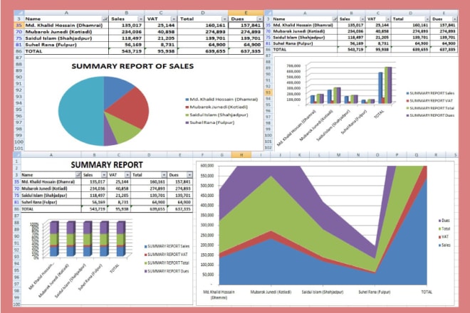Click 'SUMMARY REPORT Total' legend entry of the stacked column chart
Viewport: 470px width, 313px height.
pyautogui.click(x=167, y=263)
